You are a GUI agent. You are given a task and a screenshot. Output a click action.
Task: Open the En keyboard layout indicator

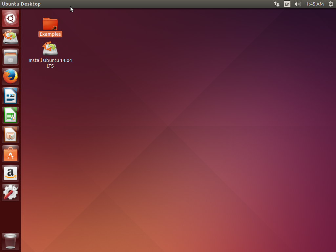click(x=287, y=4)
